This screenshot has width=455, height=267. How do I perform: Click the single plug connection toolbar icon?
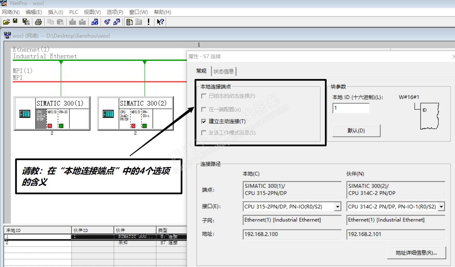[107, 22]
